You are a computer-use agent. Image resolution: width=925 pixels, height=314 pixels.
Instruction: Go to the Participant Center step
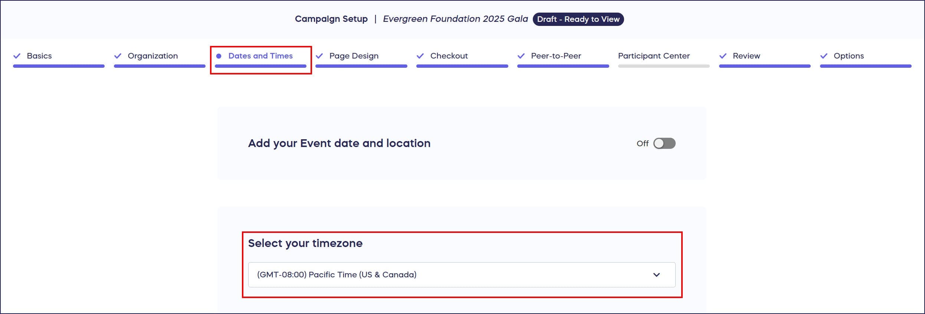(654, 56)
